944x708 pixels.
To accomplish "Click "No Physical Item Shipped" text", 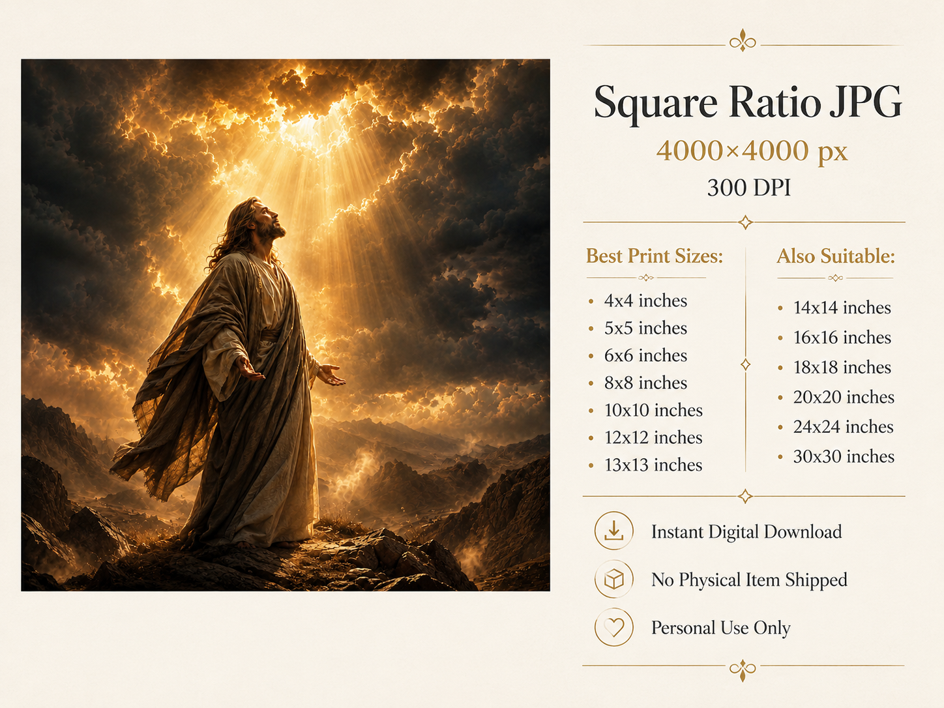I will [749, 580].
